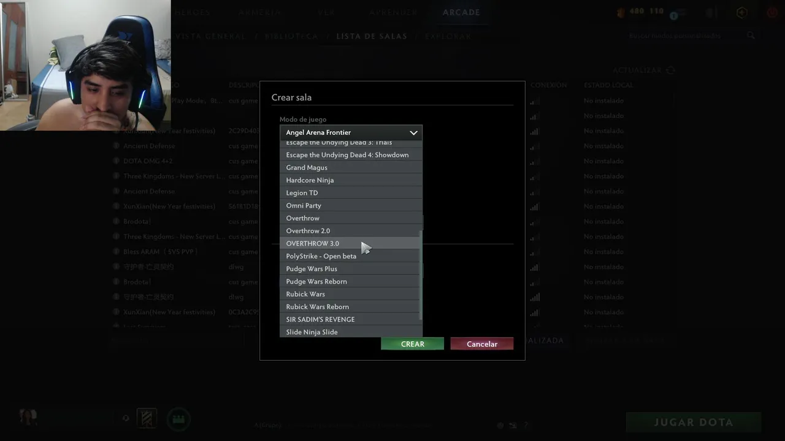This screenshot has width=785, height=441.
Task: Select Rubick Wars entry
Action: pos(351,294)
